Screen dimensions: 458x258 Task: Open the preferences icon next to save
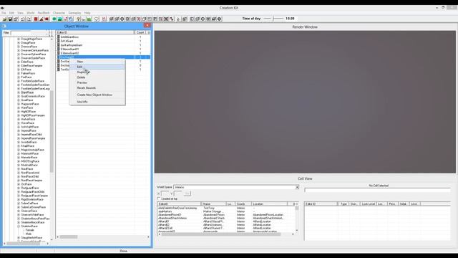(x=16, y=19)
